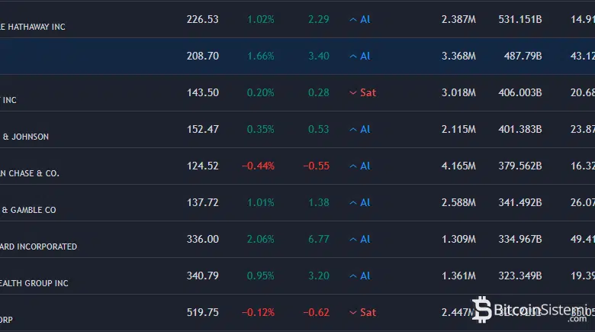This screenshot has height=332, width=595.
Task: Click the Al rating in the JOHNSON row
Action: [x=359, y=129]
